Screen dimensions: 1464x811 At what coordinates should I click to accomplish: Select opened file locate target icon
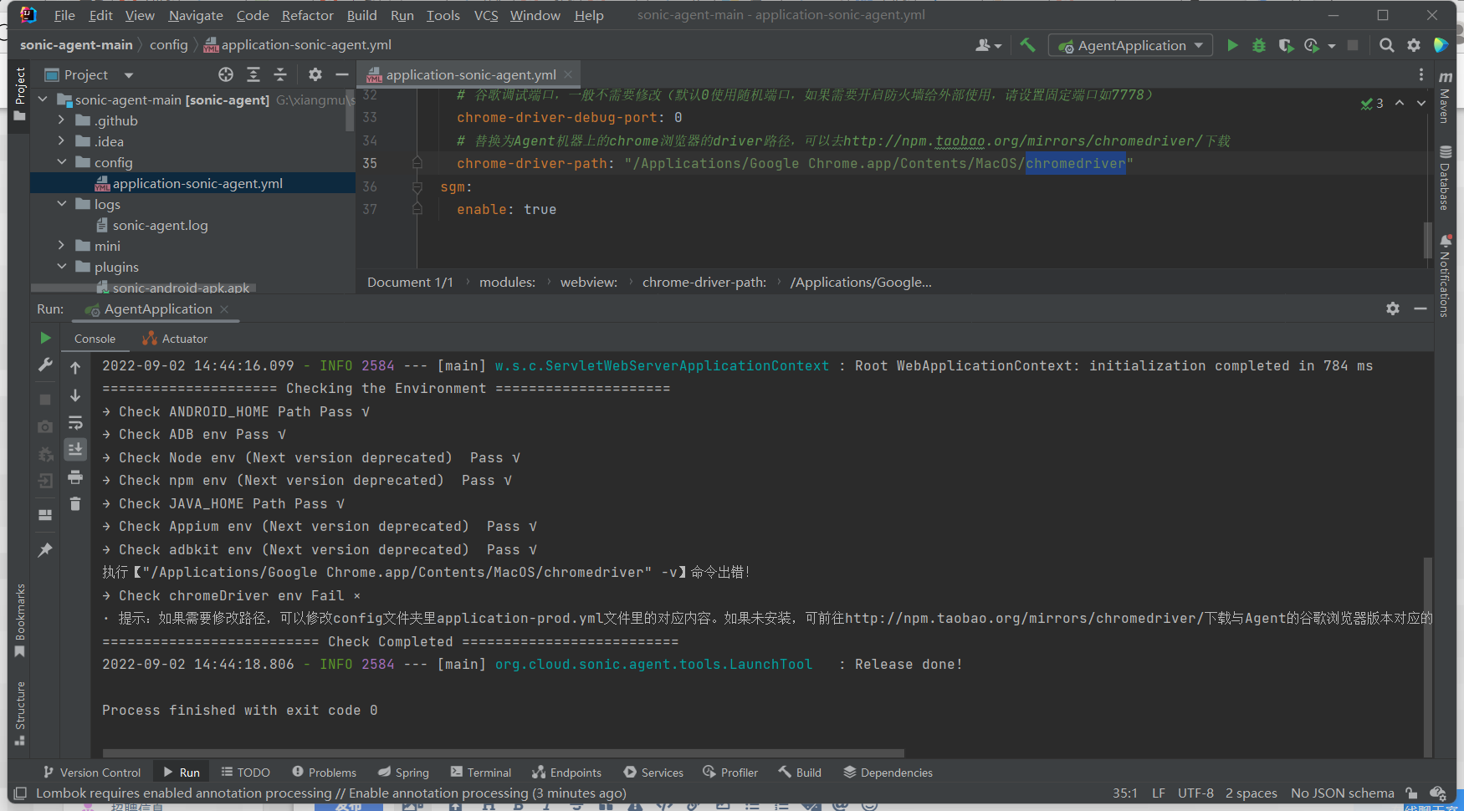coord(226,74)
